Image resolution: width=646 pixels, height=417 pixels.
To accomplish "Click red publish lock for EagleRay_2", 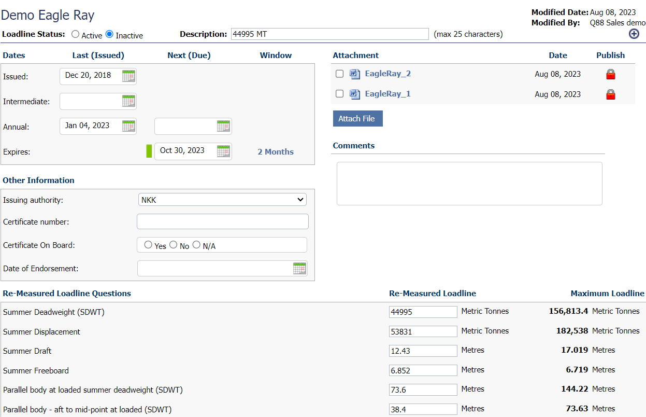I will 610,74.
